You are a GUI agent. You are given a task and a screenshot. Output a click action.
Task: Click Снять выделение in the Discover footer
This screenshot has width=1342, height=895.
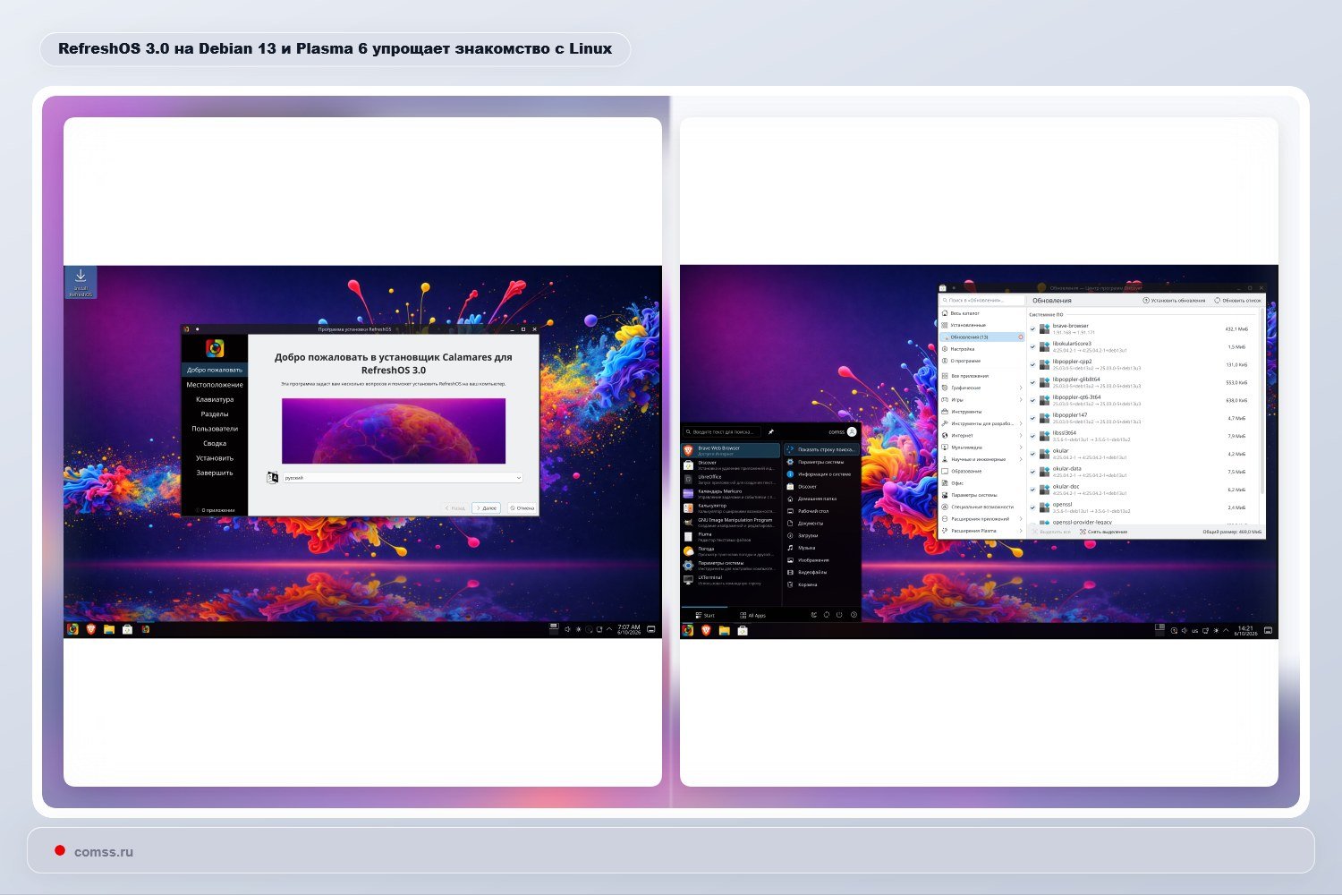(x=1105, y=532)
